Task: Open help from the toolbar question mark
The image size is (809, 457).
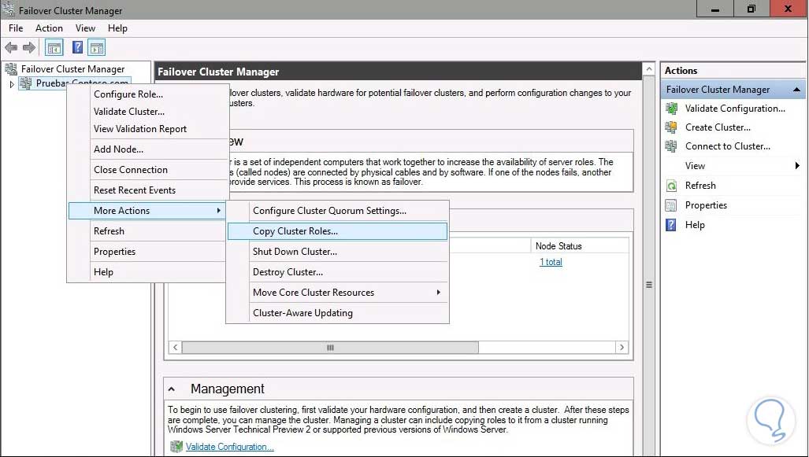Action: pyautogui.click(x=77, y=48)
